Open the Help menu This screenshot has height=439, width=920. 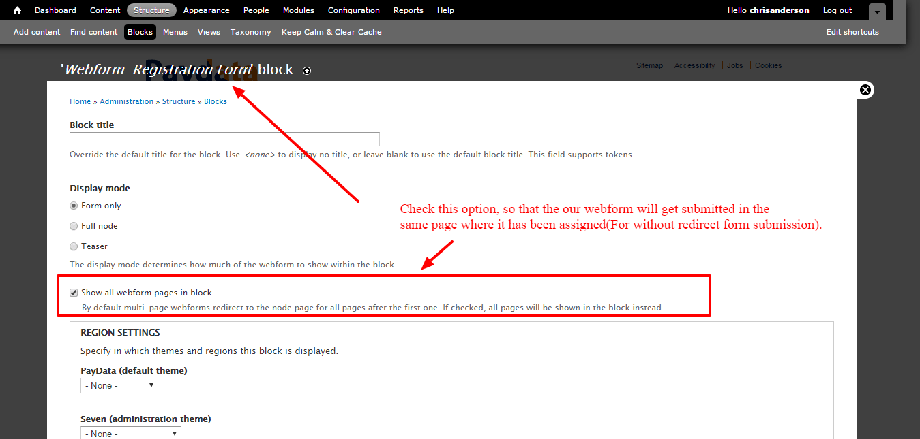pos(445,10)
